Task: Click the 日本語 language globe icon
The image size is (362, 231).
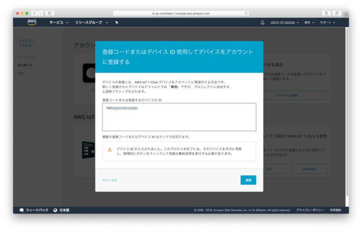Action: (x=55, y=210)
